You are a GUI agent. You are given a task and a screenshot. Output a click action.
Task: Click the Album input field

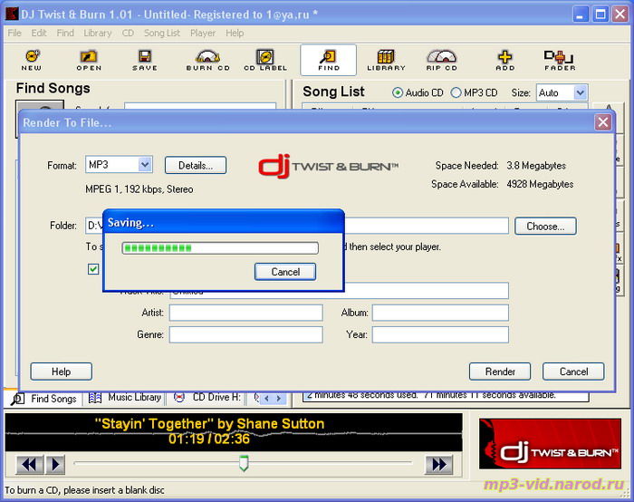coord(440,313)
